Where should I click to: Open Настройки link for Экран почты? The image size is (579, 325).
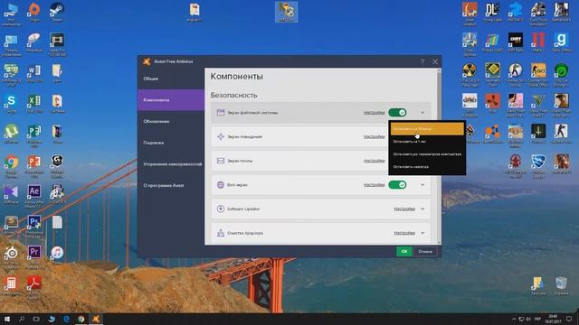374,161
